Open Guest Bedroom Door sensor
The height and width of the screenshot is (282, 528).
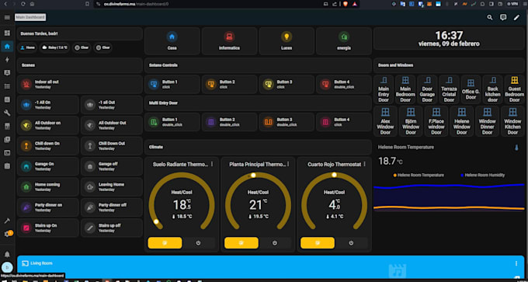click(x=514, y=89)
